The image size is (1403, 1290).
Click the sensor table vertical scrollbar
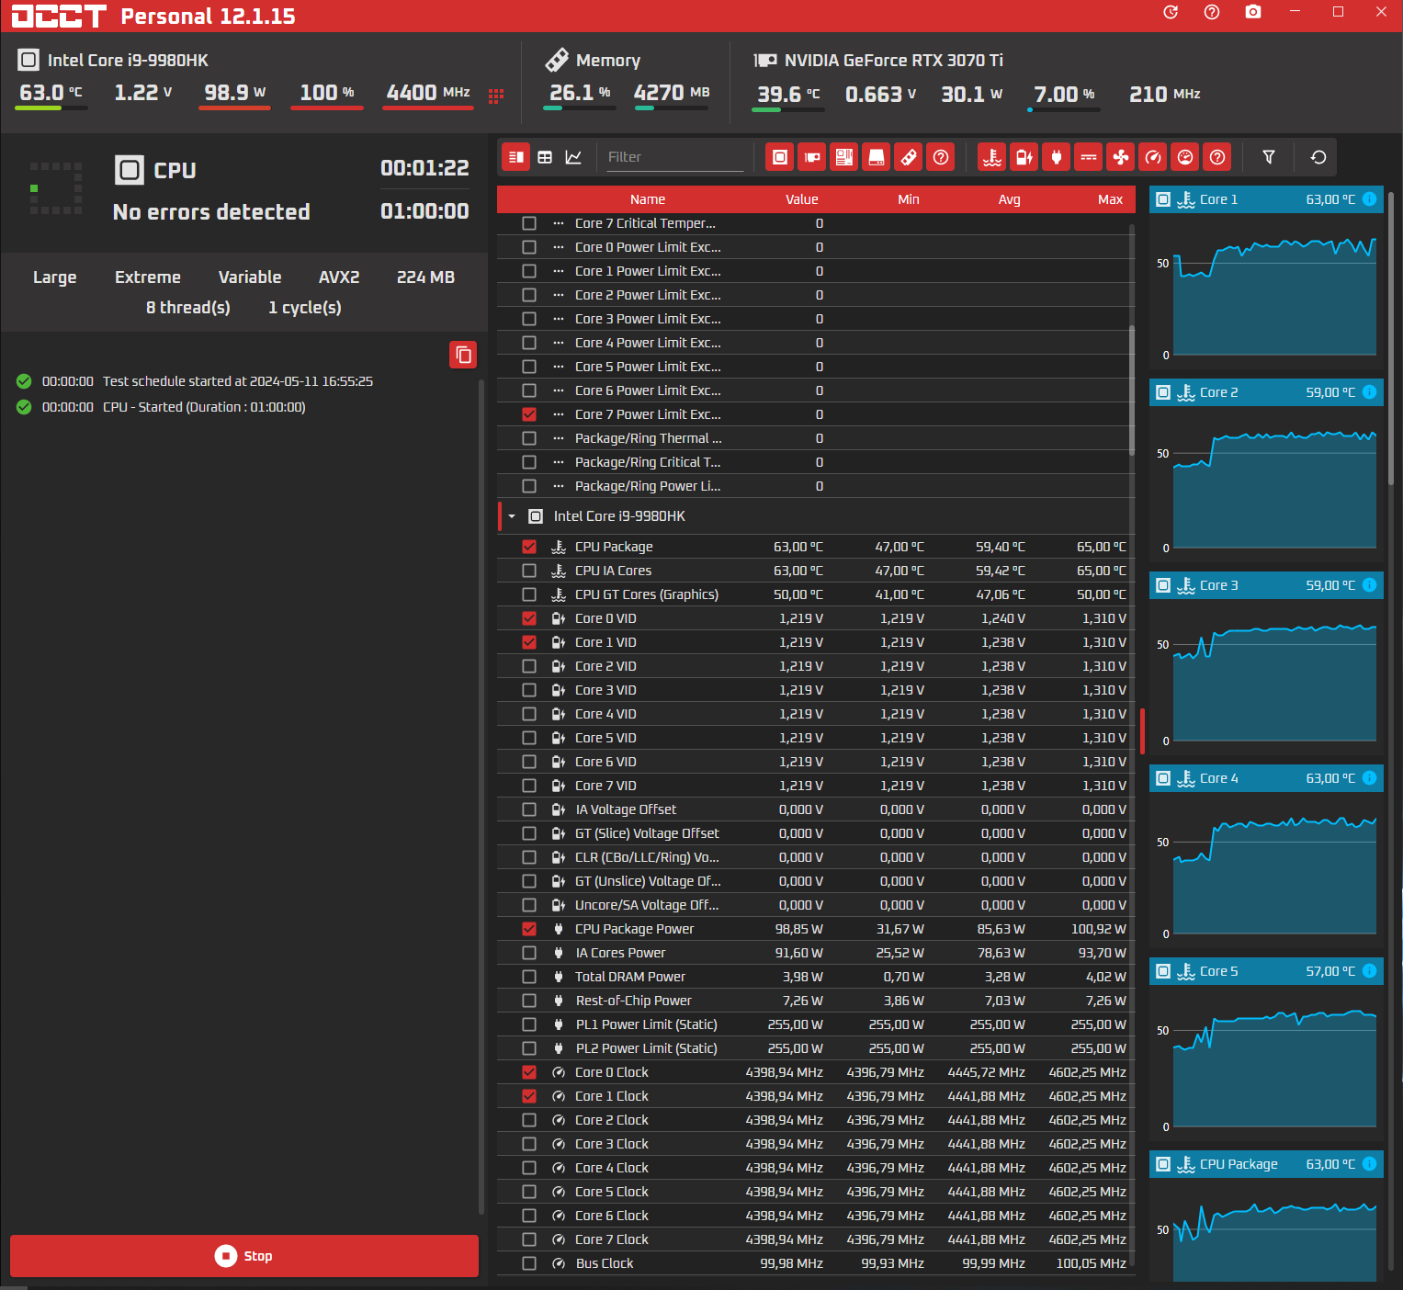point(1132,390)
